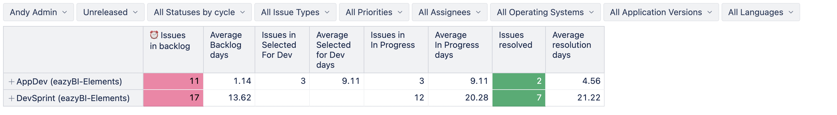Open the Andy Admin filter dropdown

(39, 12)
